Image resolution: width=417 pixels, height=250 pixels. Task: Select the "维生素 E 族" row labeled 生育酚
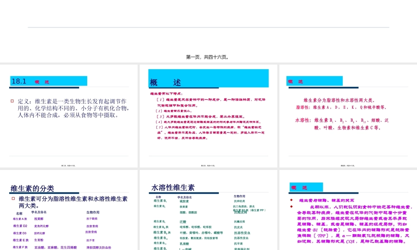(20, 240)
